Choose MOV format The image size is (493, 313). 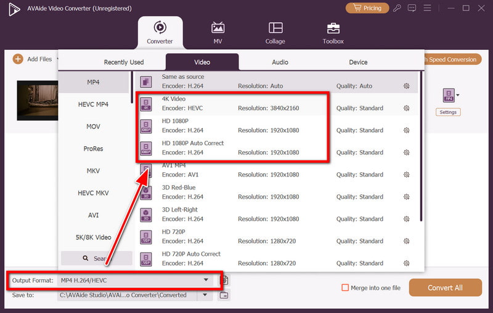pos(94,127)
